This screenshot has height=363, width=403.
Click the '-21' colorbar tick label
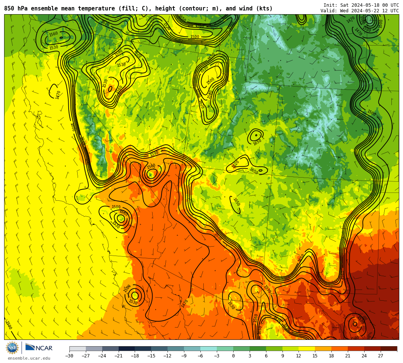(x=119, y=356)
